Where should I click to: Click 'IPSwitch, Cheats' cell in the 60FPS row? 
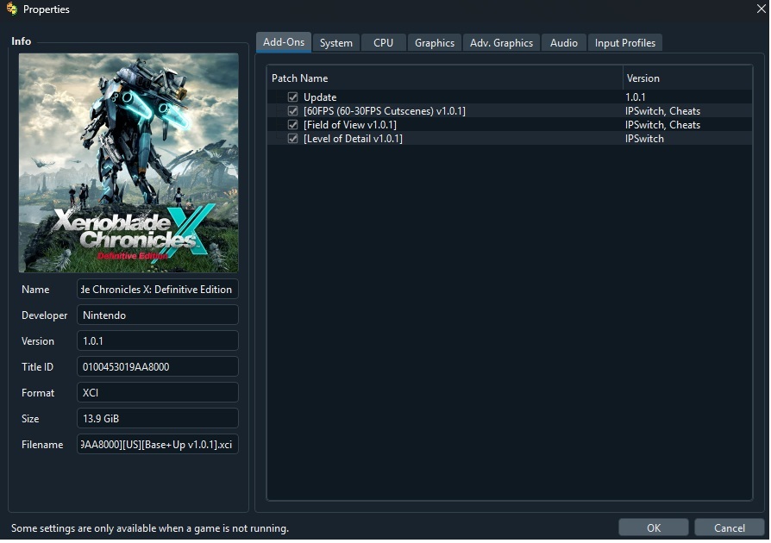662,111
